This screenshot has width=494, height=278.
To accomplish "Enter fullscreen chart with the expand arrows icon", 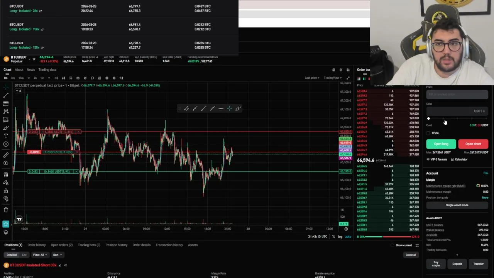I will click(348, 78).
